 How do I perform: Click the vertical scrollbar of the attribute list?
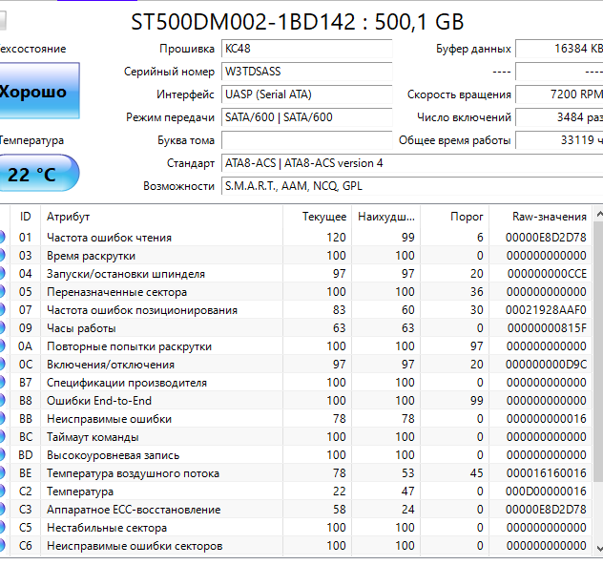[x=598, y=382]
